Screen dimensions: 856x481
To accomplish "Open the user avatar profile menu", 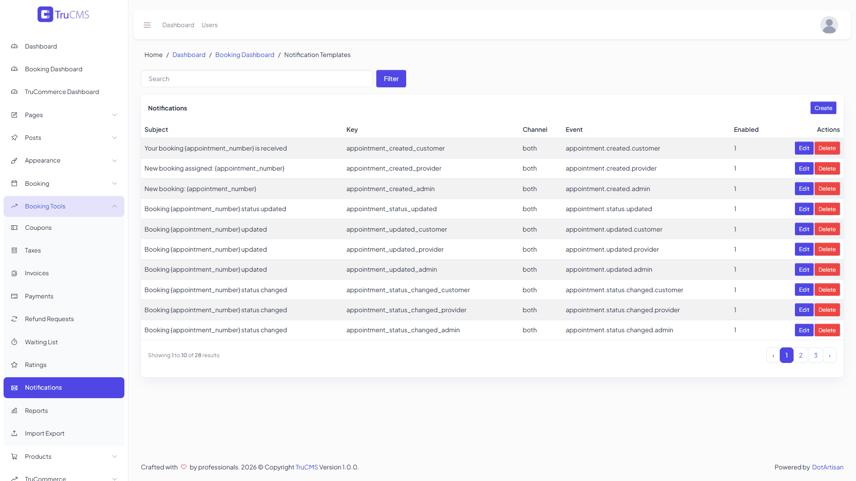I will [x=829, y=25].
